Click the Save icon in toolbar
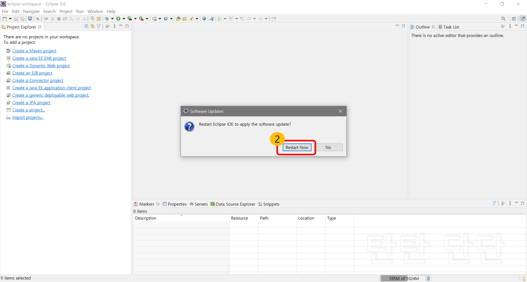Screen dimensions: 527x282 [16, 19]
